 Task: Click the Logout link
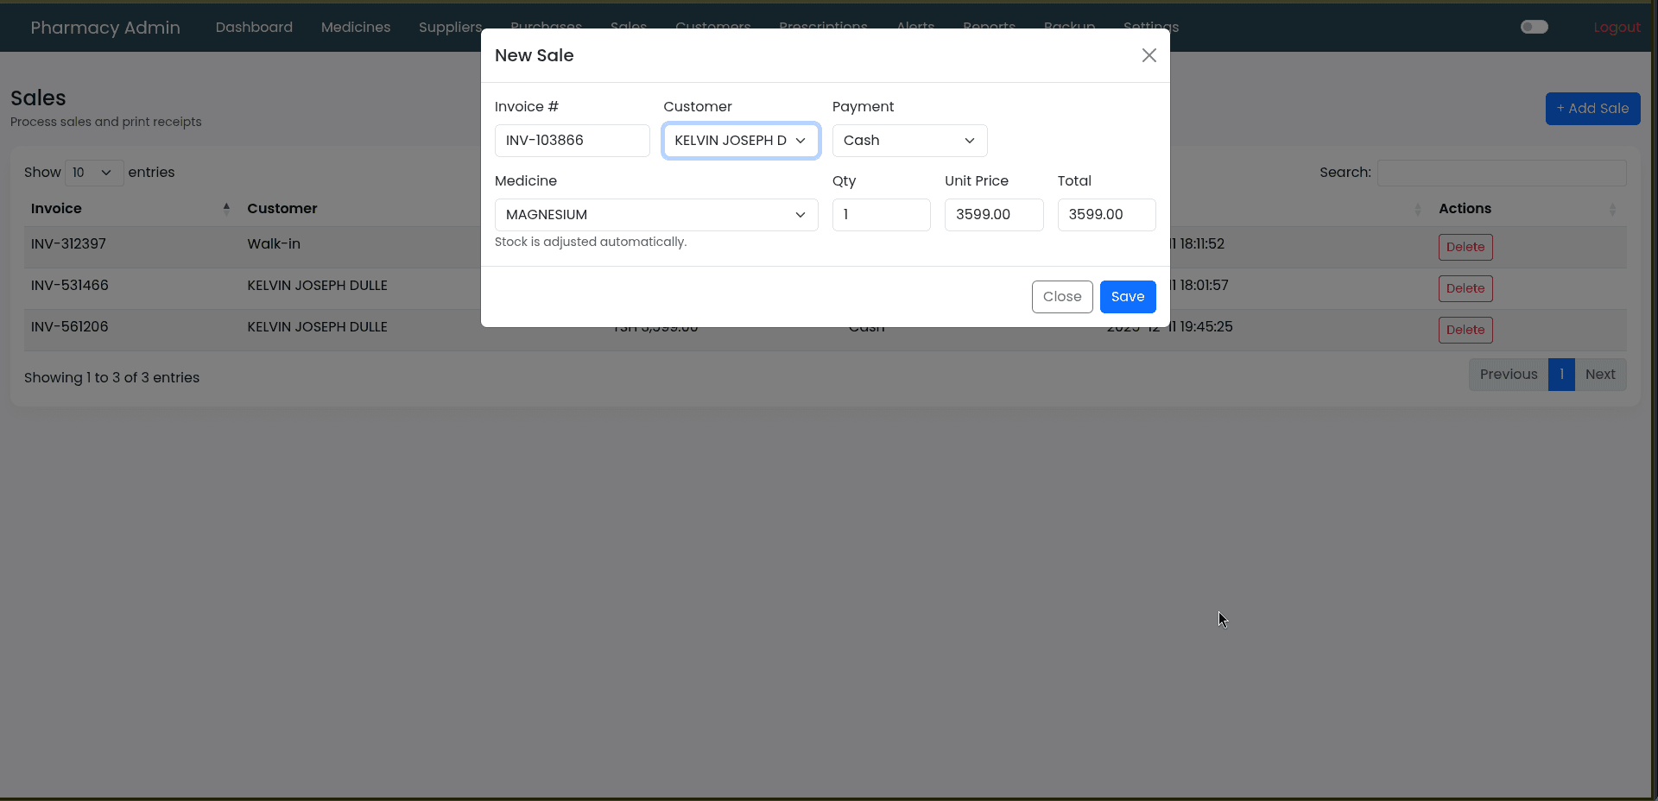1617,28
